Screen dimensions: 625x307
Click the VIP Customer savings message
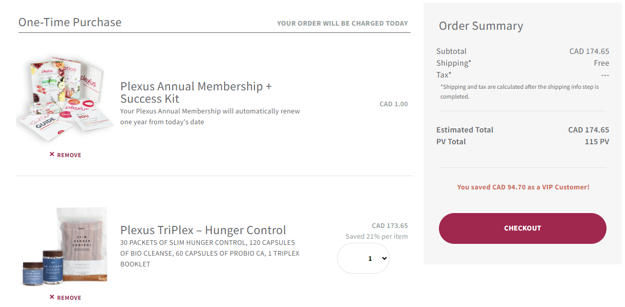point(523,187)
